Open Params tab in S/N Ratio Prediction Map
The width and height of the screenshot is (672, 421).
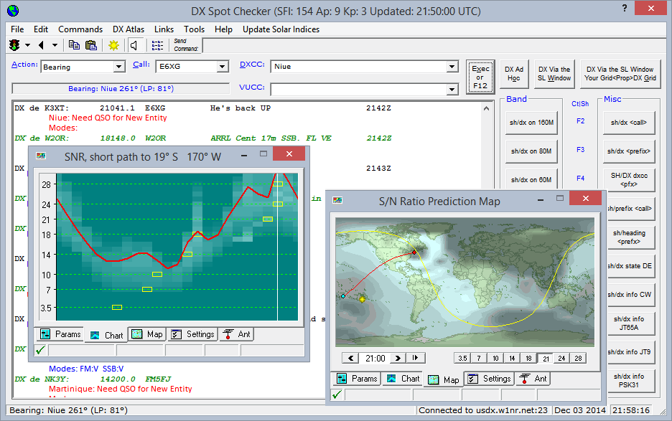(357, 379)
